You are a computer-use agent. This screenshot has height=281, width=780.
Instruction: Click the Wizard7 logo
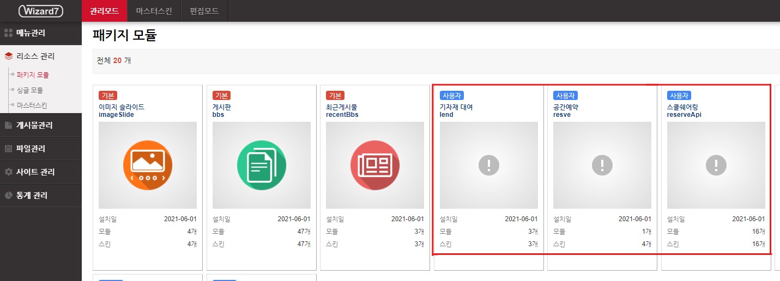click(40, 11)
